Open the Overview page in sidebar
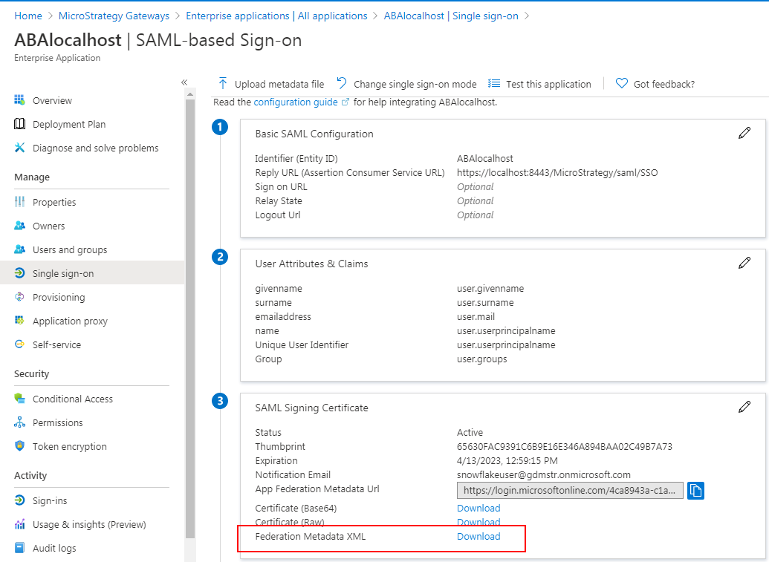Viewport: 769px width, 562px height. (x=52, y=100)
